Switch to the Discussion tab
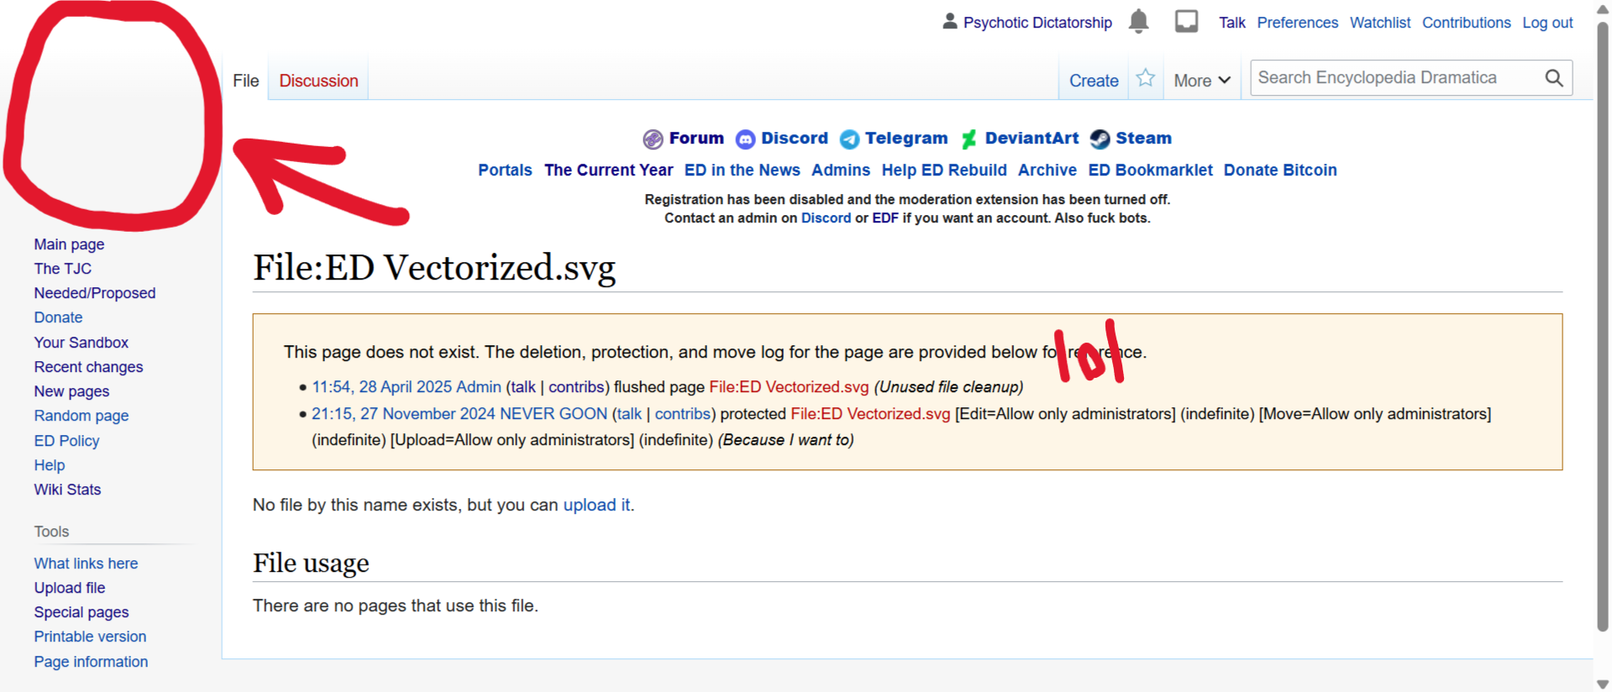 click(318, 81)
